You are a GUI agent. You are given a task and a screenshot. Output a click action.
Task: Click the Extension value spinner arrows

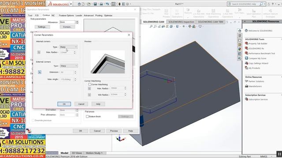pos(75,72)
